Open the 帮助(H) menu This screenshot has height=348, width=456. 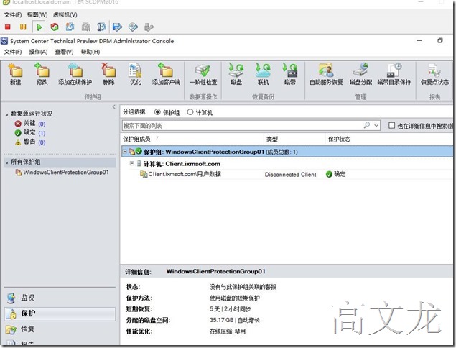90,52
